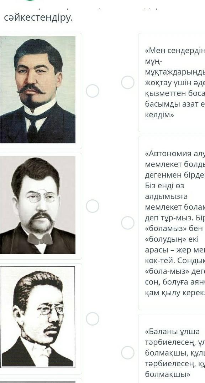
Task: Click the «сәйкестендіру.» instruction text
Action: coord(38,17)
